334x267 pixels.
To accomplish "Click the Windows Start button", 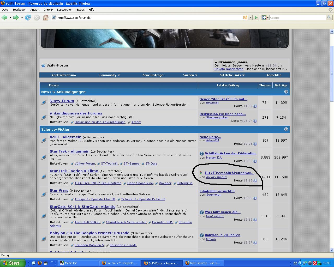I will tap(13, 263).
